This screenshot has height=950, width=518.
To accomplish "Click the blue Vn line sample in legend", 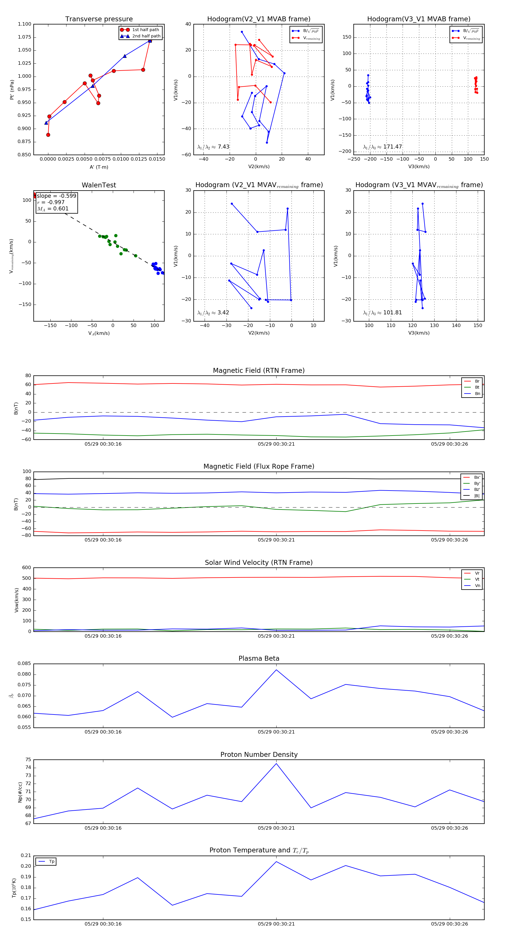I will [467, 586].
